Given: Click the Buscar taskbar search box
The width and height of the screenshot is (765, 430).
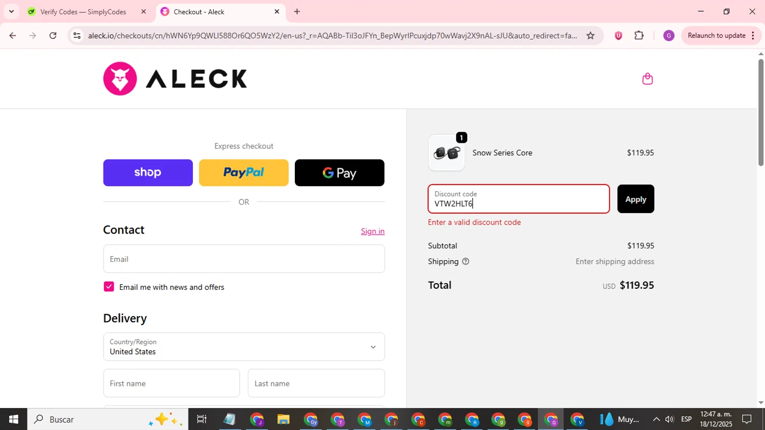Looking at the screenshot, I should coord(108,419).
